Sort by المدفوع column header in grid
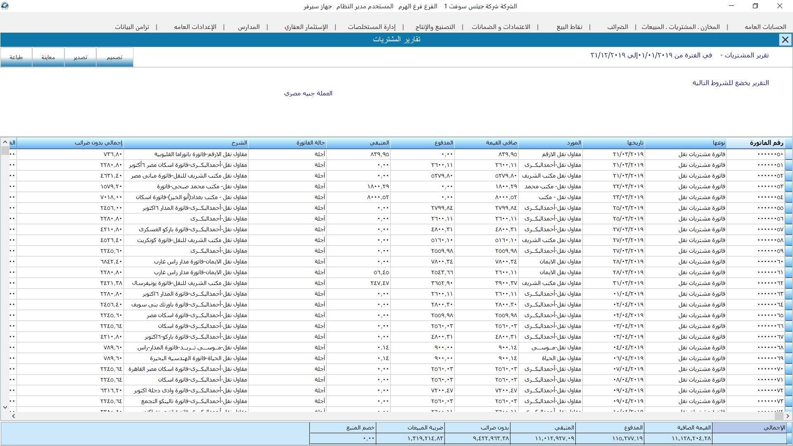This screenshot has height=446, width=793. 422,143
